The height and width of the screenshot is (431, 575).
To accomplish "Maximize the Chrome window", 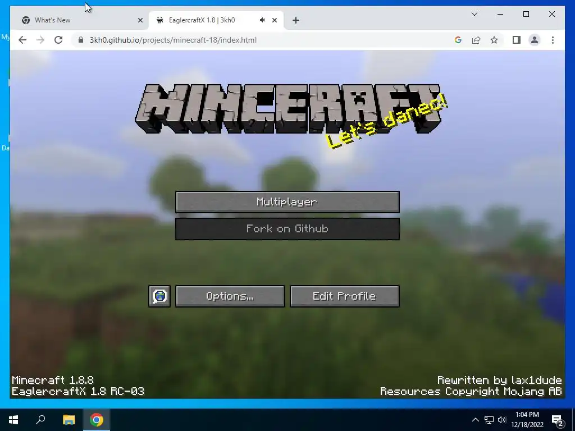I will tap(526, 14).
